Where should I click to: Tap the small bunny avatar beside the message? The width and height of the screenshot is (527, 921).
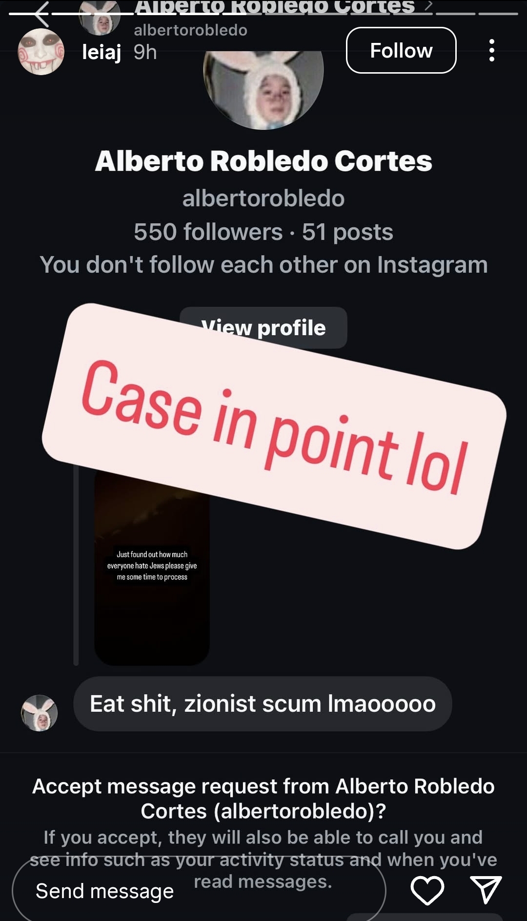(x=40, y=713)
